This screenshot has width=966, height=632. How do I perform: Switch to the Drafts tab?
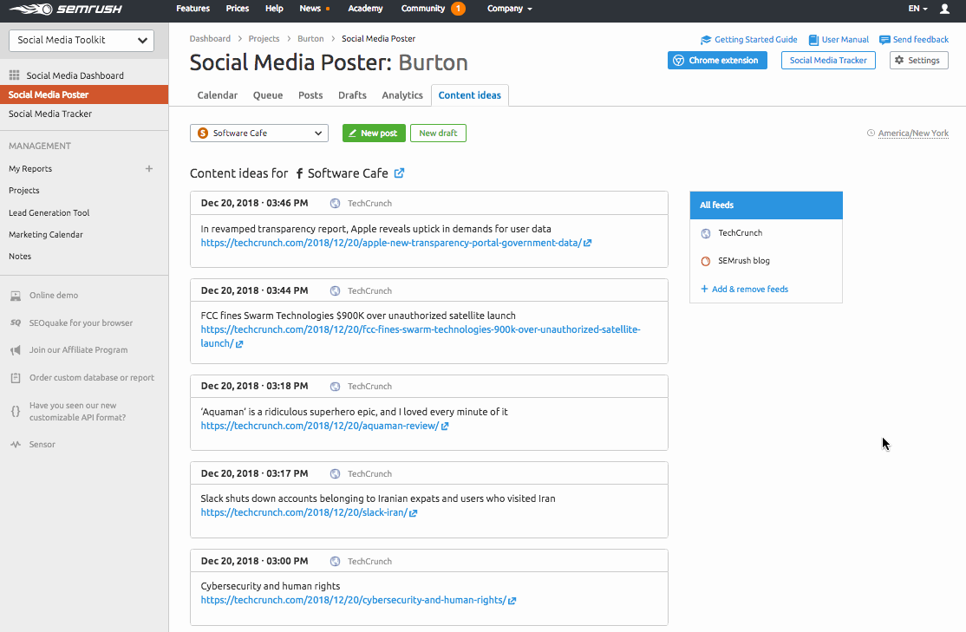(352, 95)
